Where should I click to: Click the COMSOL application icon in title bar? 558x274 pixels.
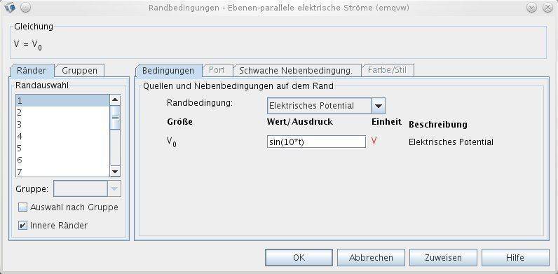click(11, 8)
